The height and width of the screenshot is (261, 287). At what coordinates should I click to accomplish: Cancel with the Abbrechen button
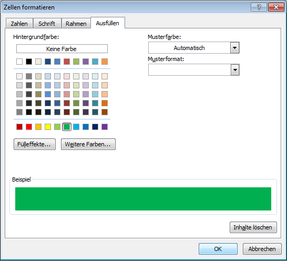(262, 249)
